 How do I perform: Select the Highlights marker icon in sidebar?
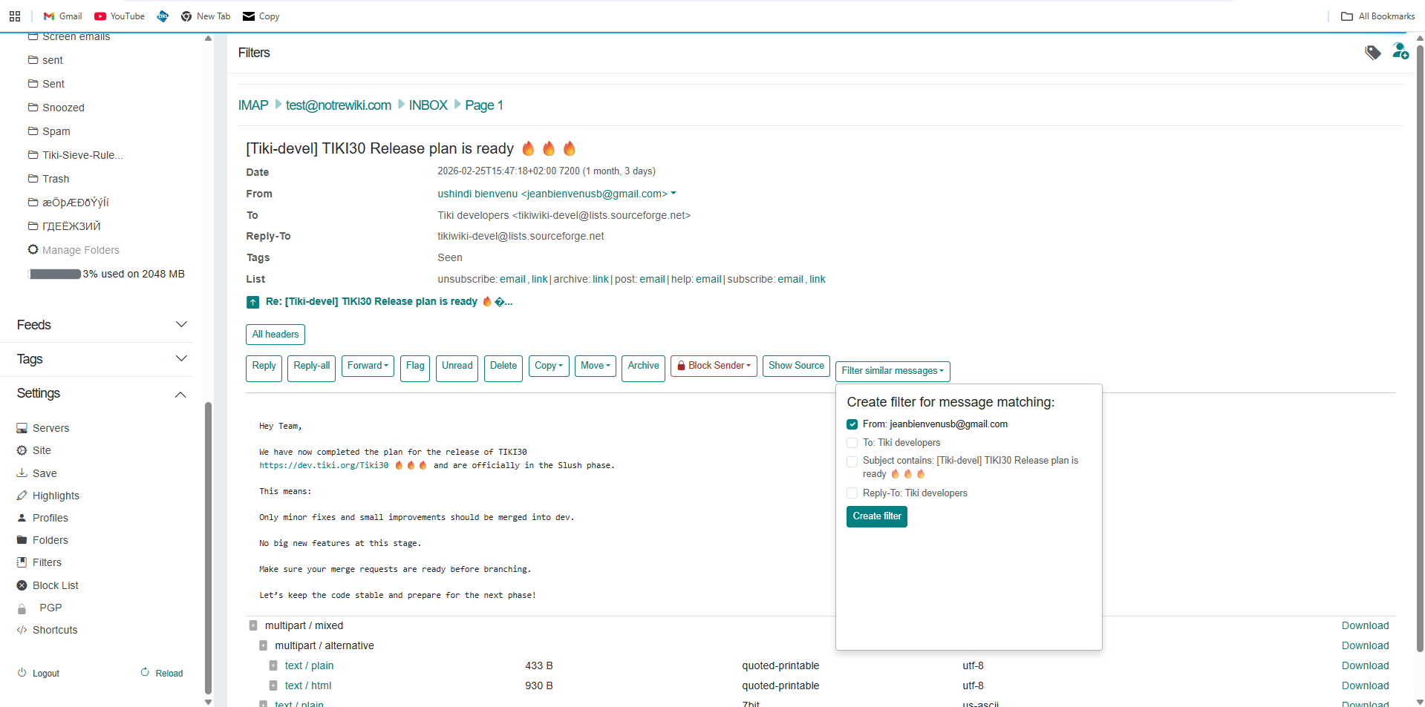point(22,495)
